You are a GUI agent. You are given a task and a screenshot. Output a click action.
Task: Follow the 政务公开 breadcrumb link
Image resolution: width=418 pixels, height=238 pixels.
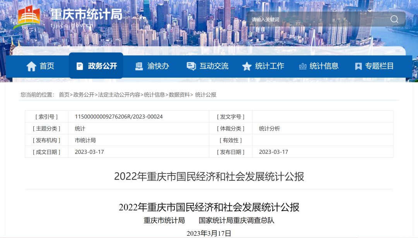pos(84,95)
